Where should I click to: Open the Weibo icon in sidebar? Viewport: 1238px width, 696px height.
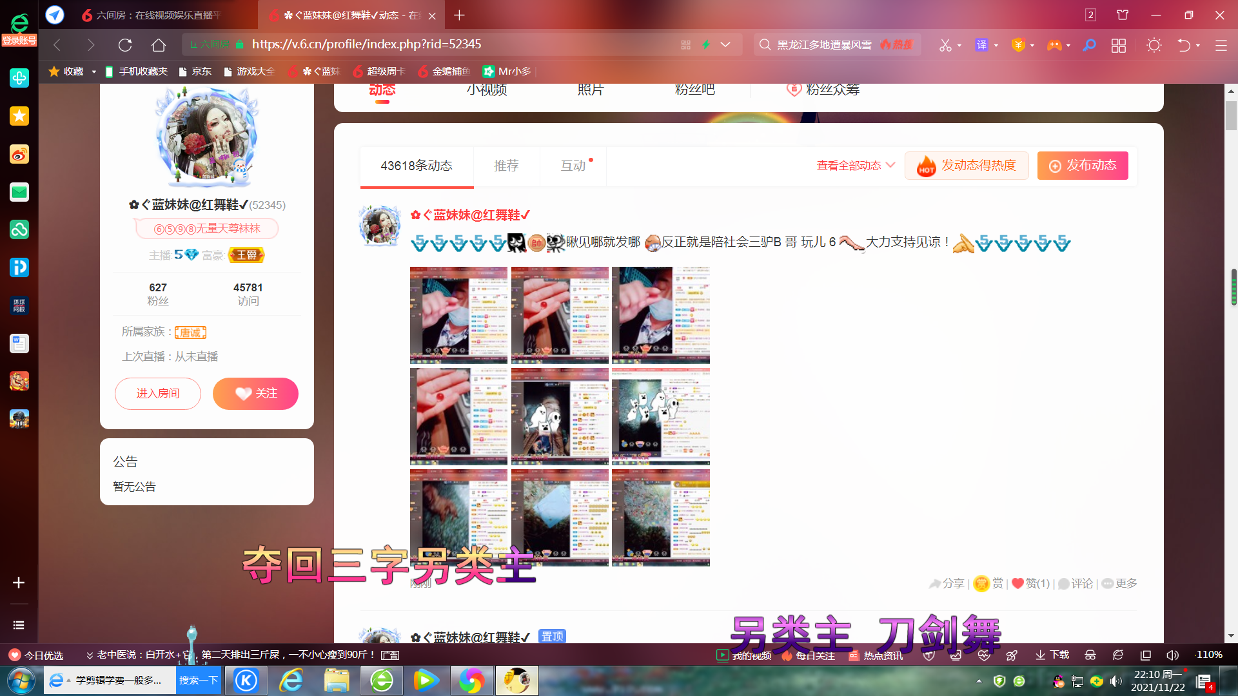19,154
